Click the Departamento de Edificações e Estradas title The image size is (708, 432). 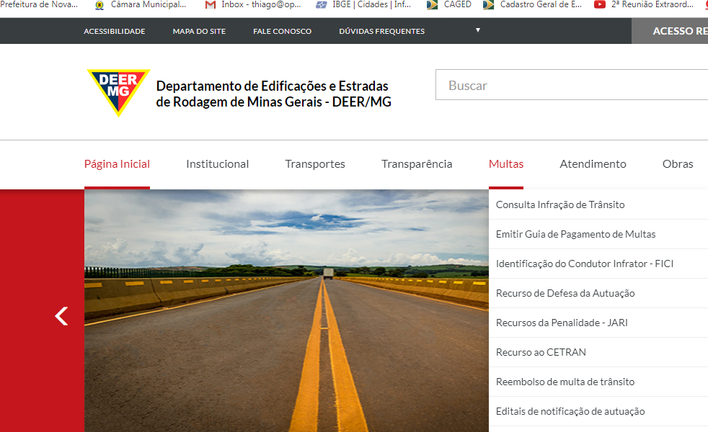274,94
